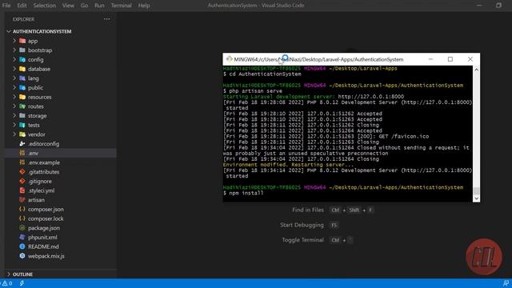Viewport: 512px width, 288px height.
Task: Click the app folder icon
Action: click(22, 41)
